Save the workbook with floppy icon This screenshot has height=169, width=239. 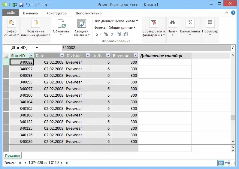click(21, 5)
